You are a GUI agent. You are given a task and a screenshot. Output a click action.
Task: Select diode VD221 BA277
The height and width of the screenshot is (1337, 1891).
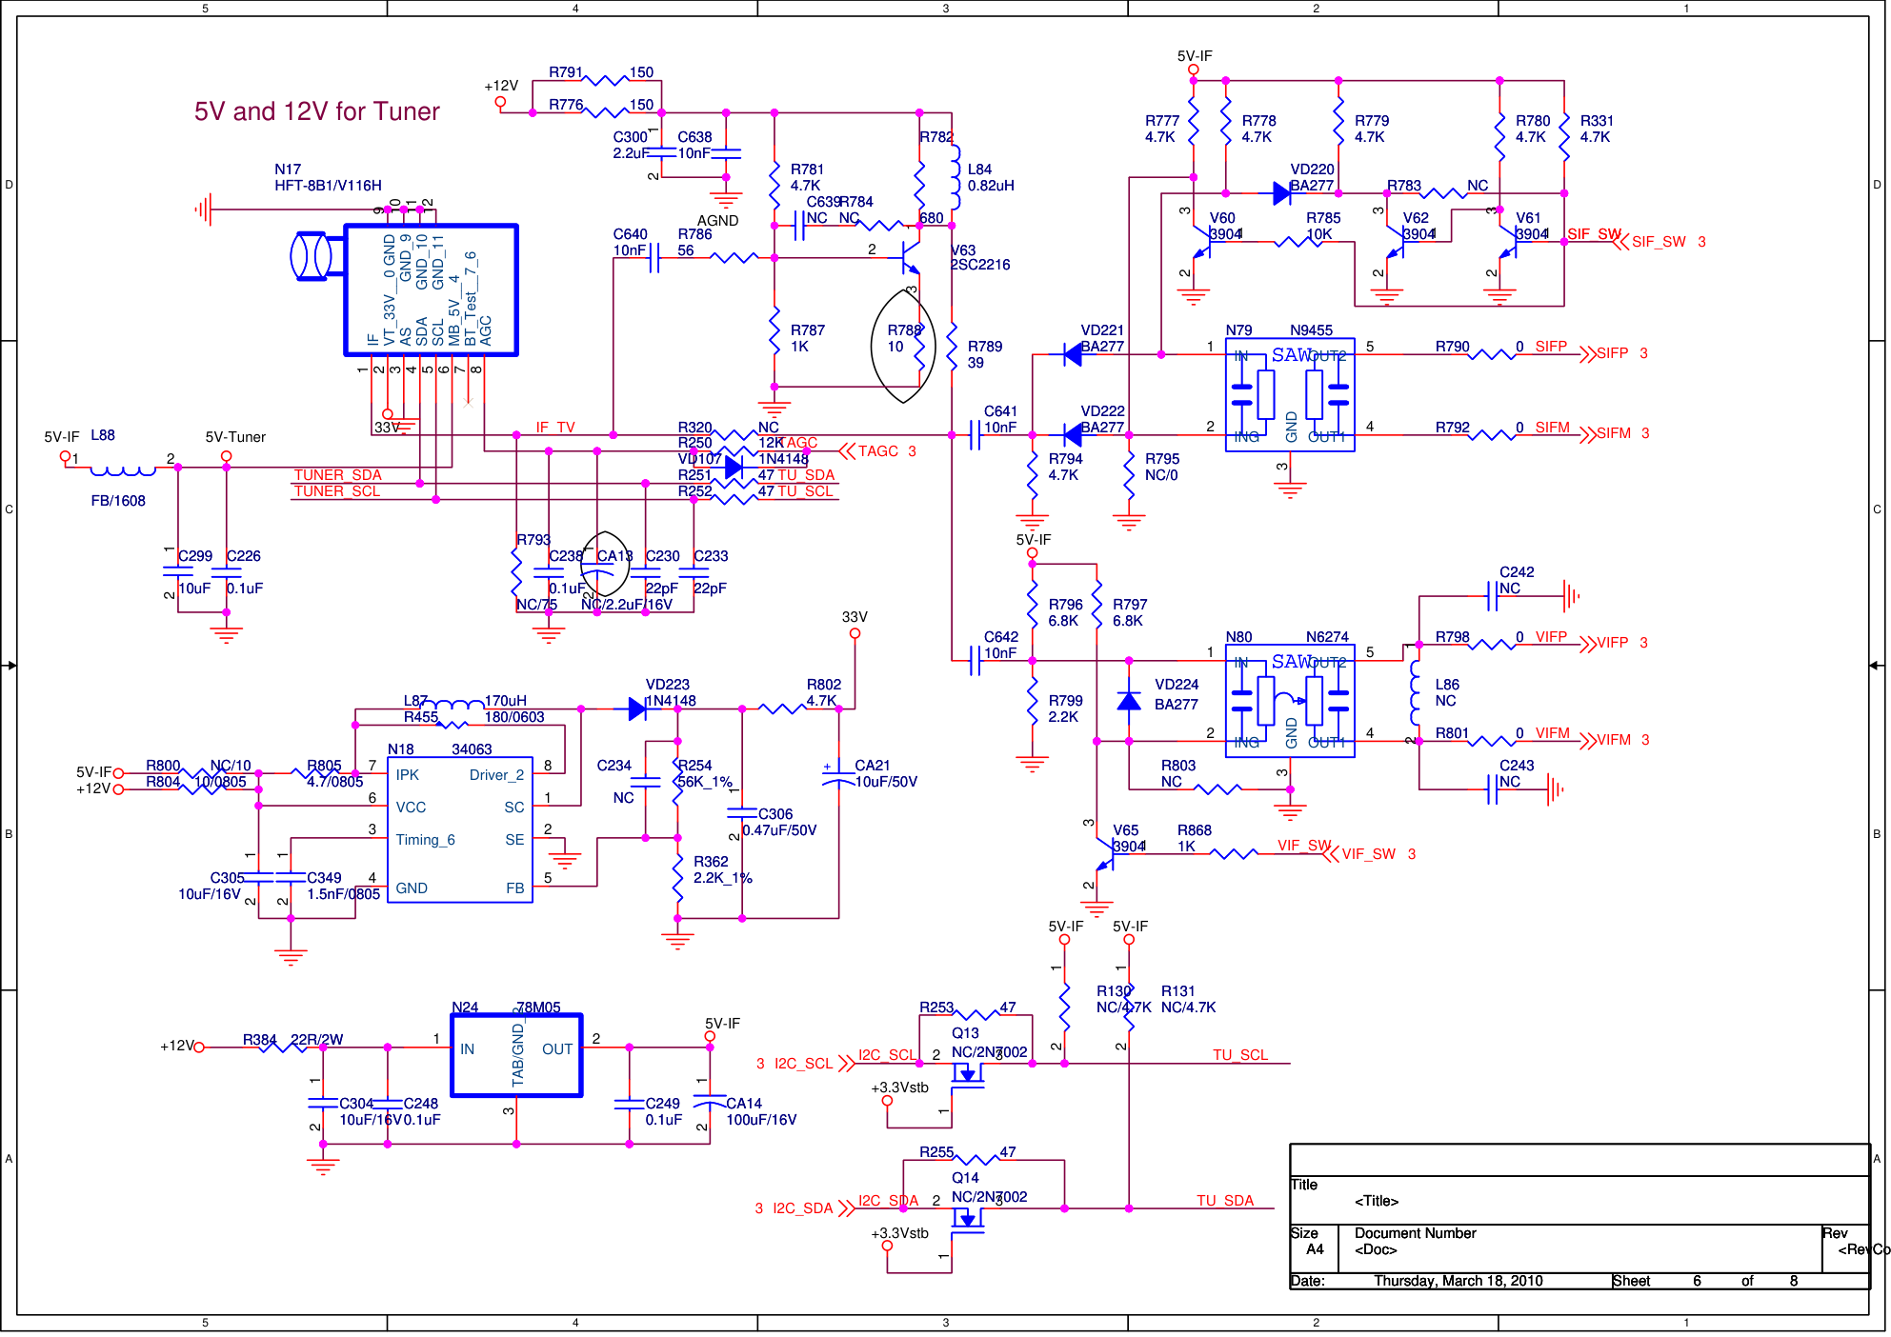1072,354
